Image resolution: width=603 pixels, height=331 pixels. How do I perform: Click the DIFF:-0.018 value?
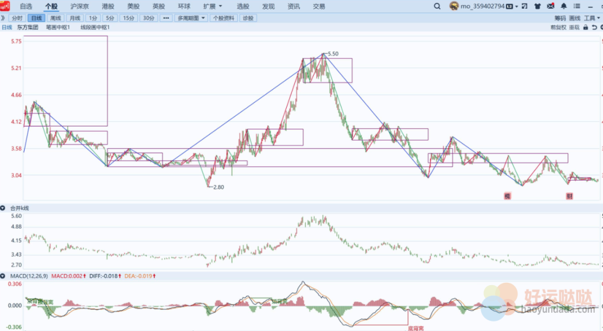[105, 276]
